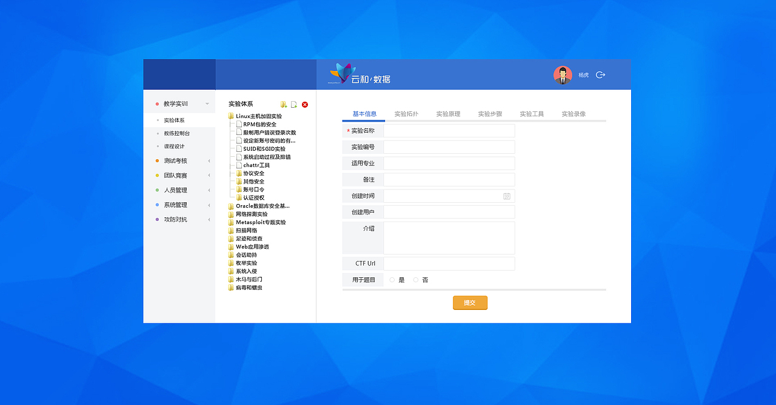Viewport: 776px width, 405px height.
Task: Click the folder icon of 病毒和蠕虫
Action: (231, 287)
